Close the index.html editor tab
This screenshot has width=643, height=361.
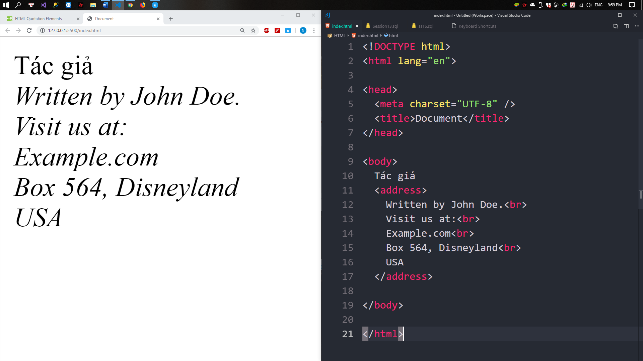(x=357, y=26)
